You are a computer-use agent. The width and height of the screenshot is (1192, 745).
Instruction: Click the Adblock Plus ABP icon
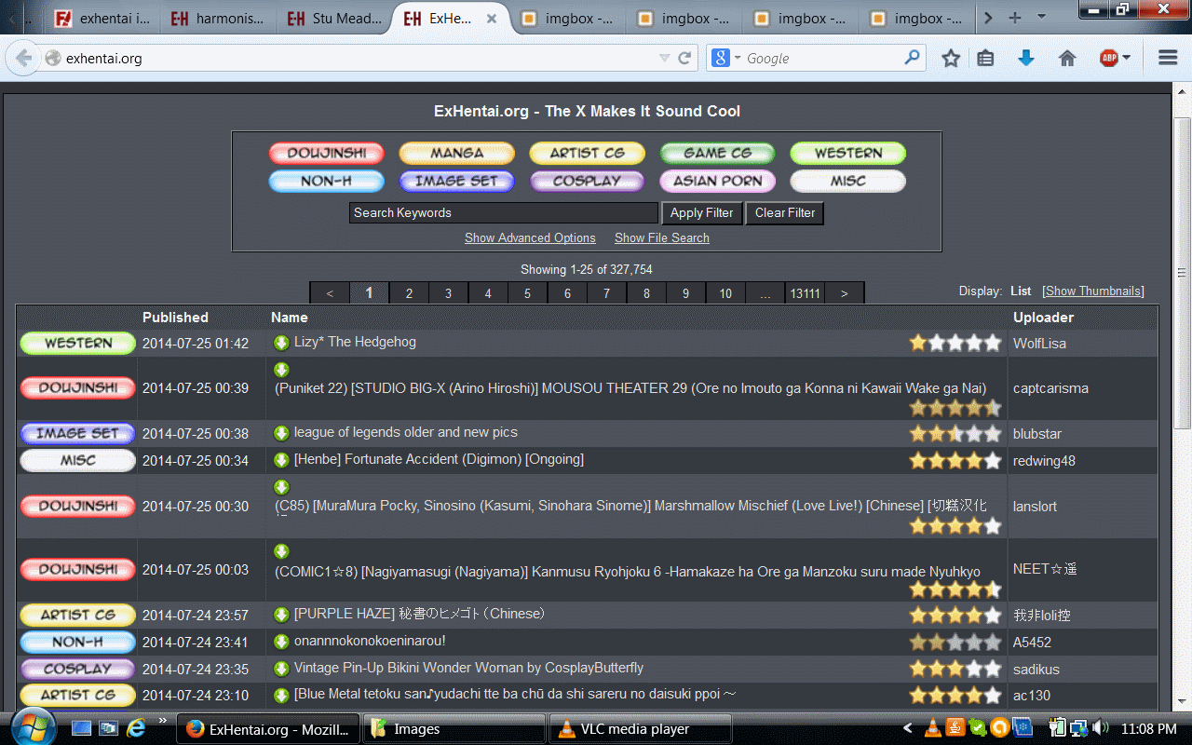pos(1108,58)
